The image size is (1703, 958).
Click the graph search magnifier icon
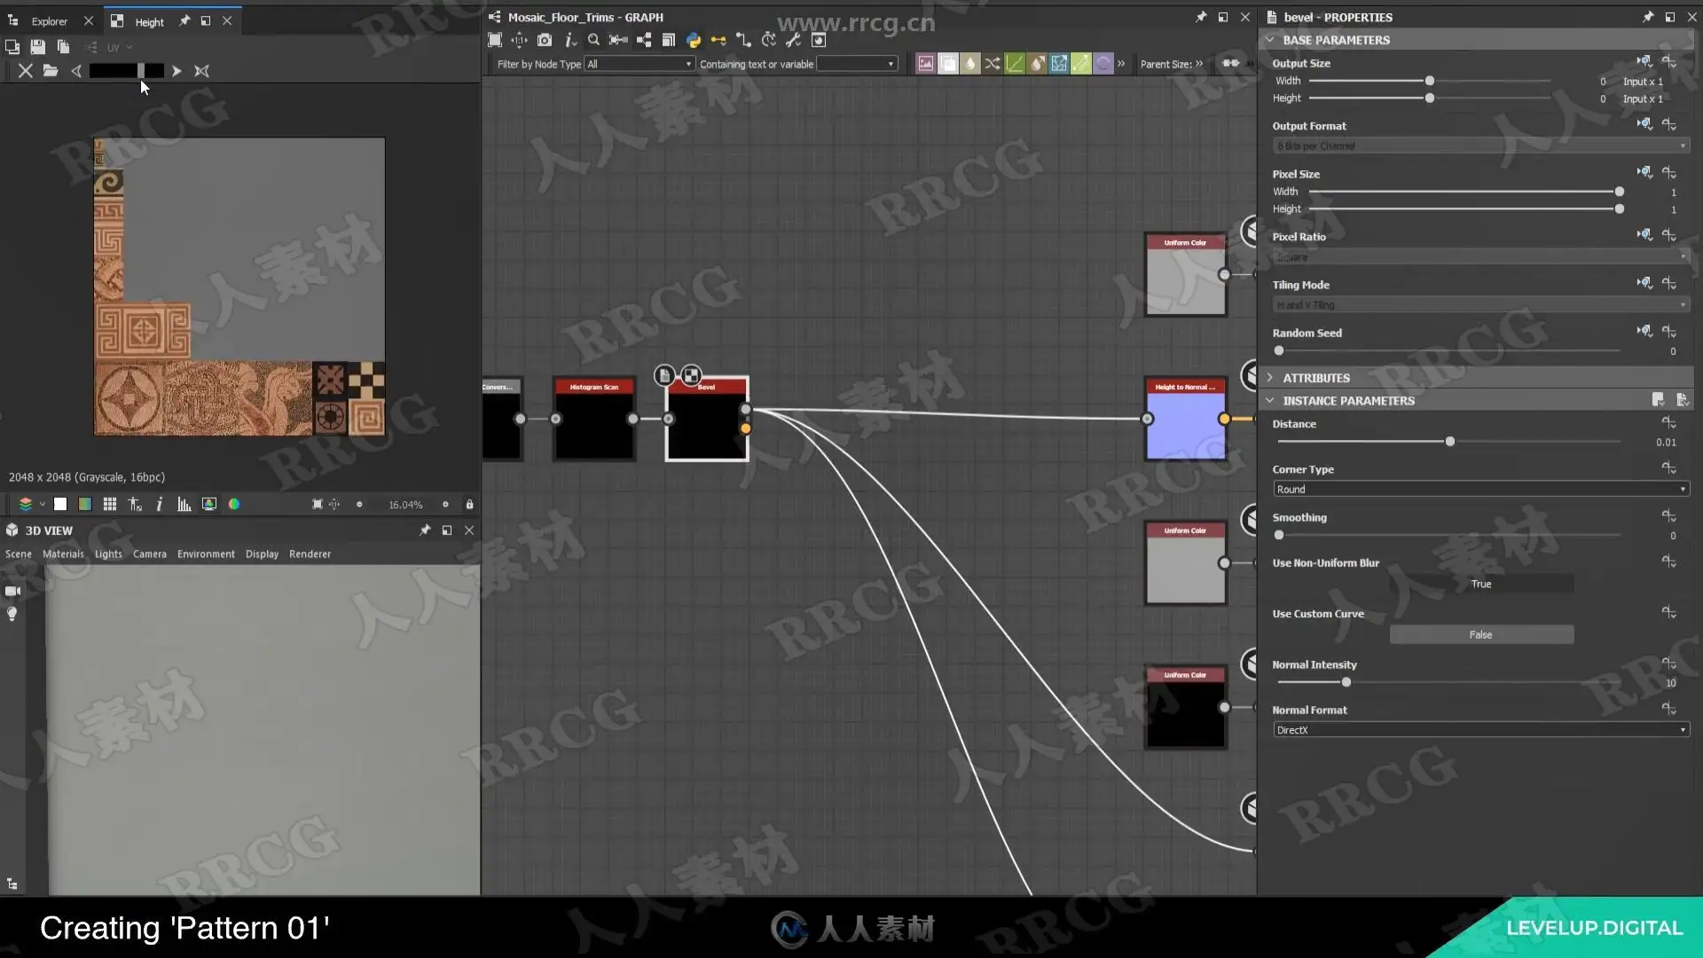point(593,40)
